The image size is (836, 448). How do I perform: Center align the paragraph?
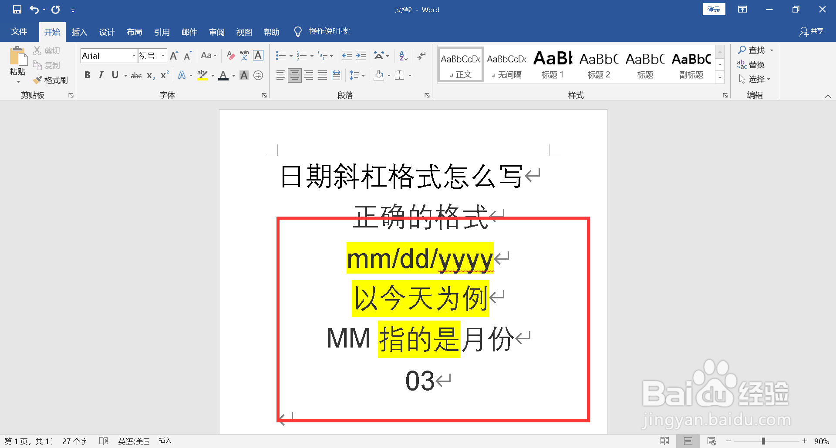(x=295, y=75)
